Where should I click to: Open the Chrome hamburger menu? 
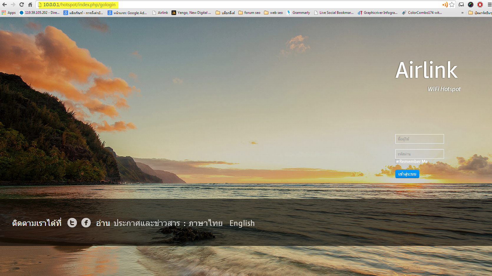(x=489, y=4)
